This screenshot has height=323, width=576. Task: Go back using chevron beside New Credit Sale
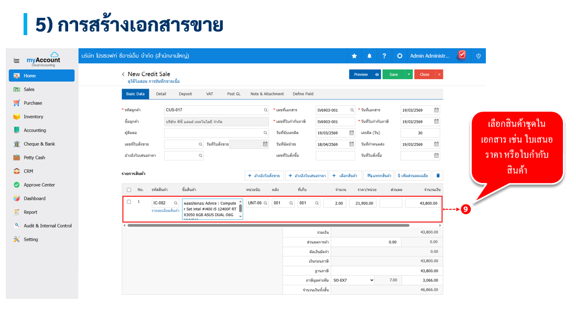tap(123, 74)
